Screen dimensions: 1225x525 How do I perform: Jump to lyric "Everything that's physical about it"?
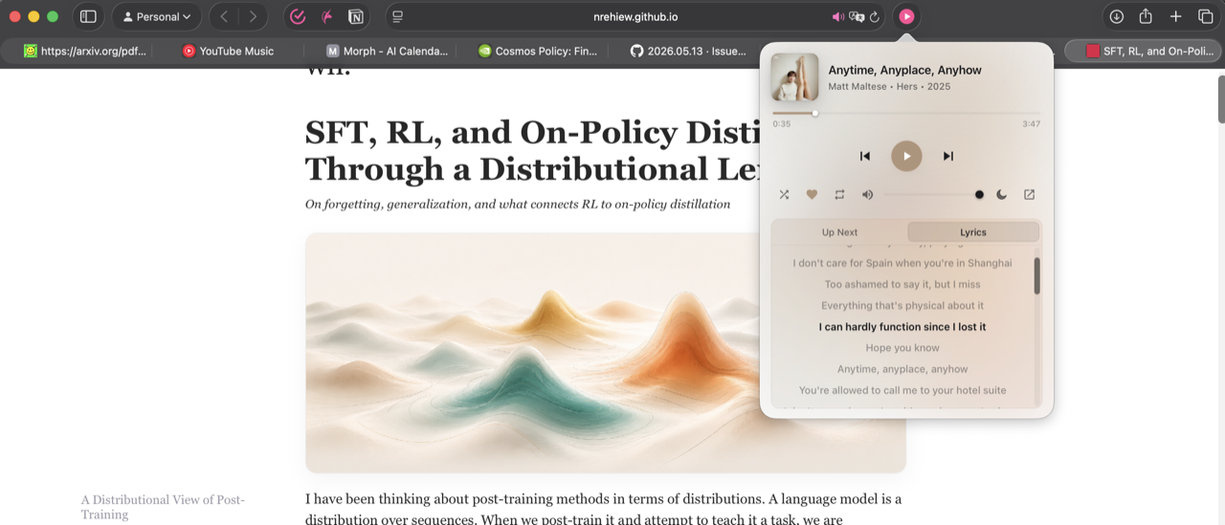pos(902,305)
